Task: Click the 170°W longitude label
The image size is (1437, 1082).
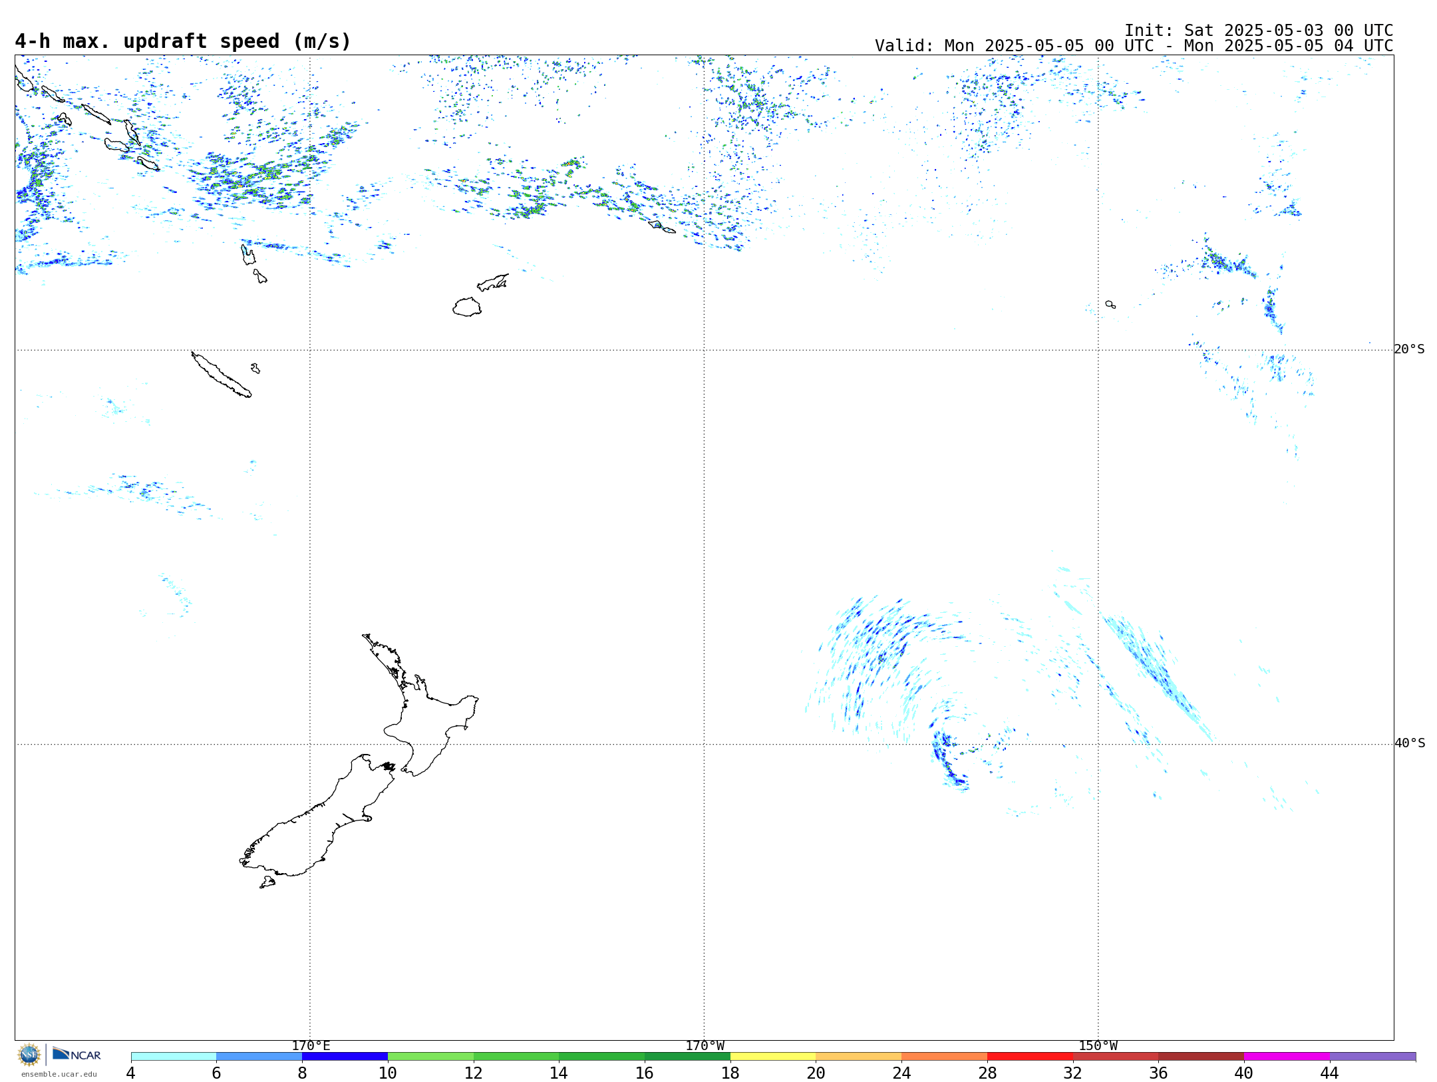Action: (705, 1046)
